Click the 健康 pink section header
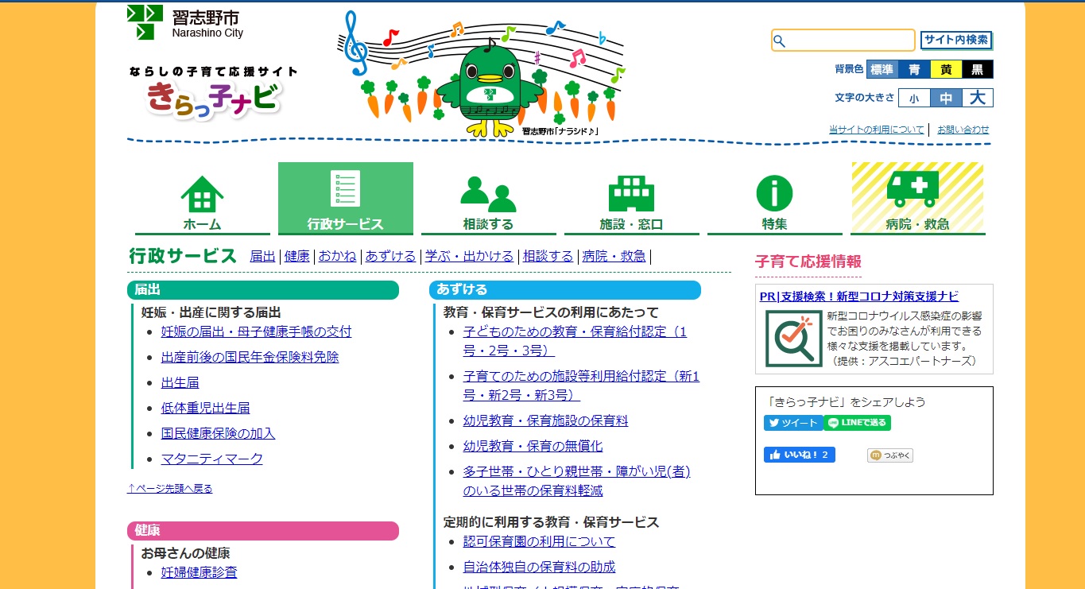The image size is (1085, 589). (263, 531)
